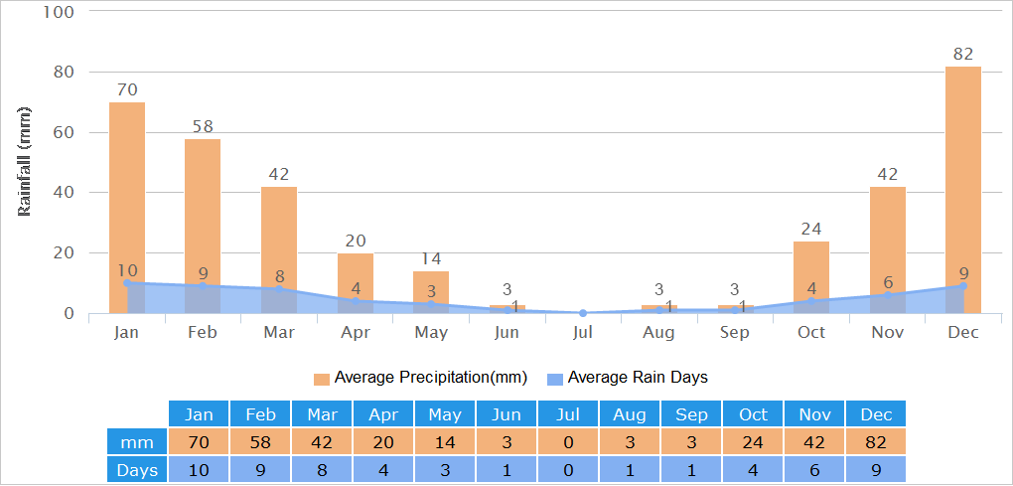Select the mm row header cell
Screen dimensions: 1013x486
click(138, 441)
